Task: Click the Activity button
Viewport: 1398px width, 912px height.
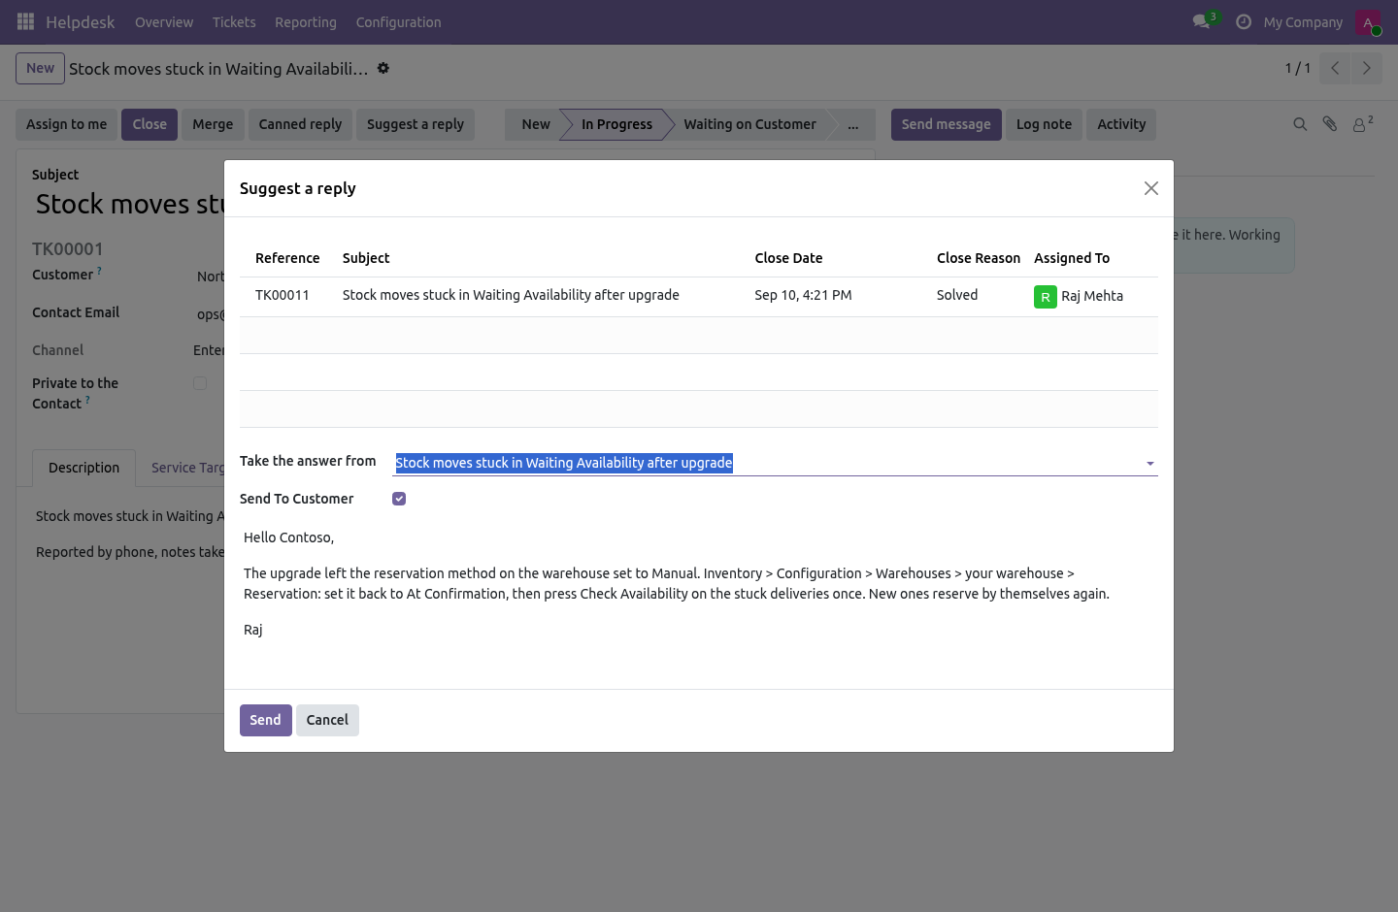Action: pyautogui.click(x=1121, y=124)
